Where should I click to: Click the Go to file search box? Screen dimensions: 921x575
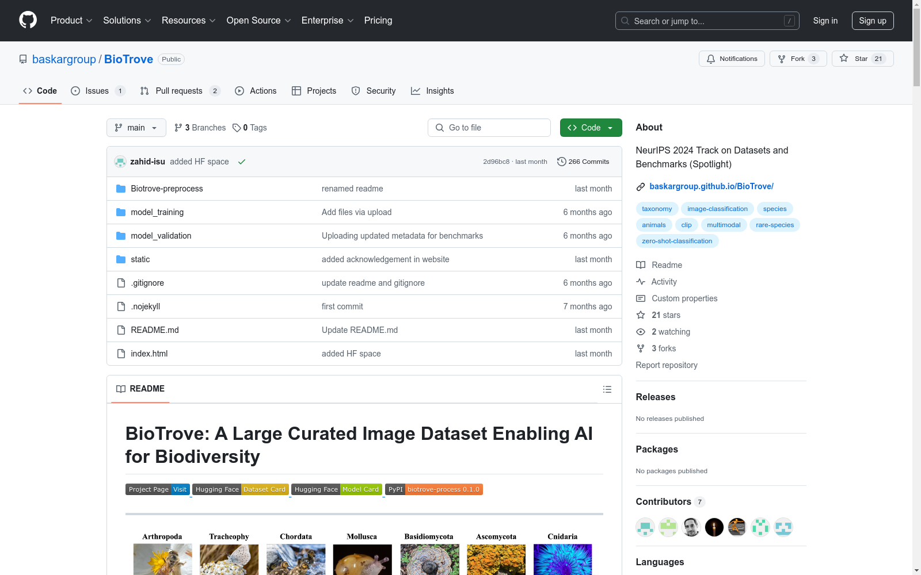click(489, 128)
